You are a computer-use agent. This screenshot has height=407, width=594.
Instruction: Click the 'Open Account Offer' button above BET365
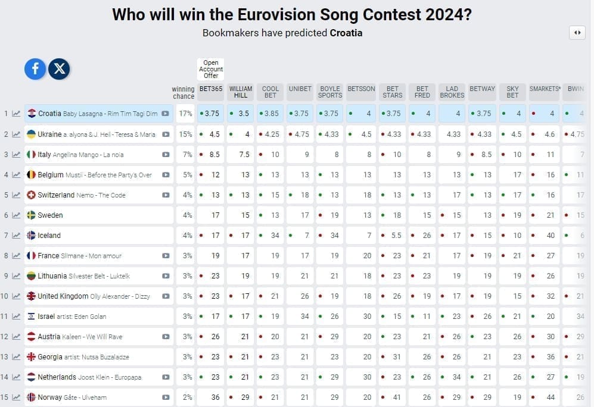[212, 68]
